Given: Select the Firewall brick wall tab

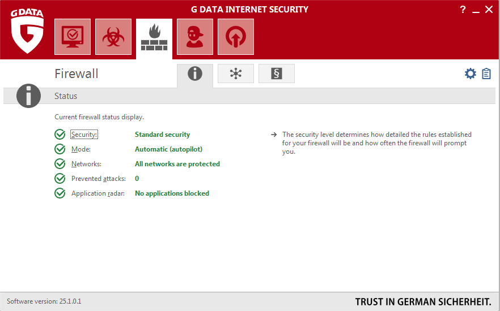Looking at the screenshot, I should pos(154,38).
